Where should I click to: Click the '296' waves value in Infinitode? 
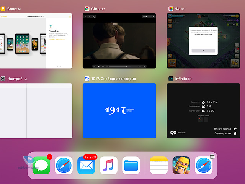[x=209, y=107]
